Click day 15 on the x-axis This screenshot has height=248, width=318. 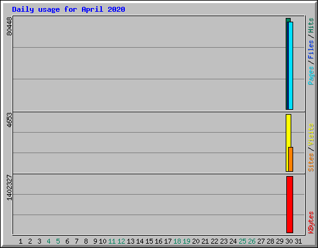click(x=149, y=241)
